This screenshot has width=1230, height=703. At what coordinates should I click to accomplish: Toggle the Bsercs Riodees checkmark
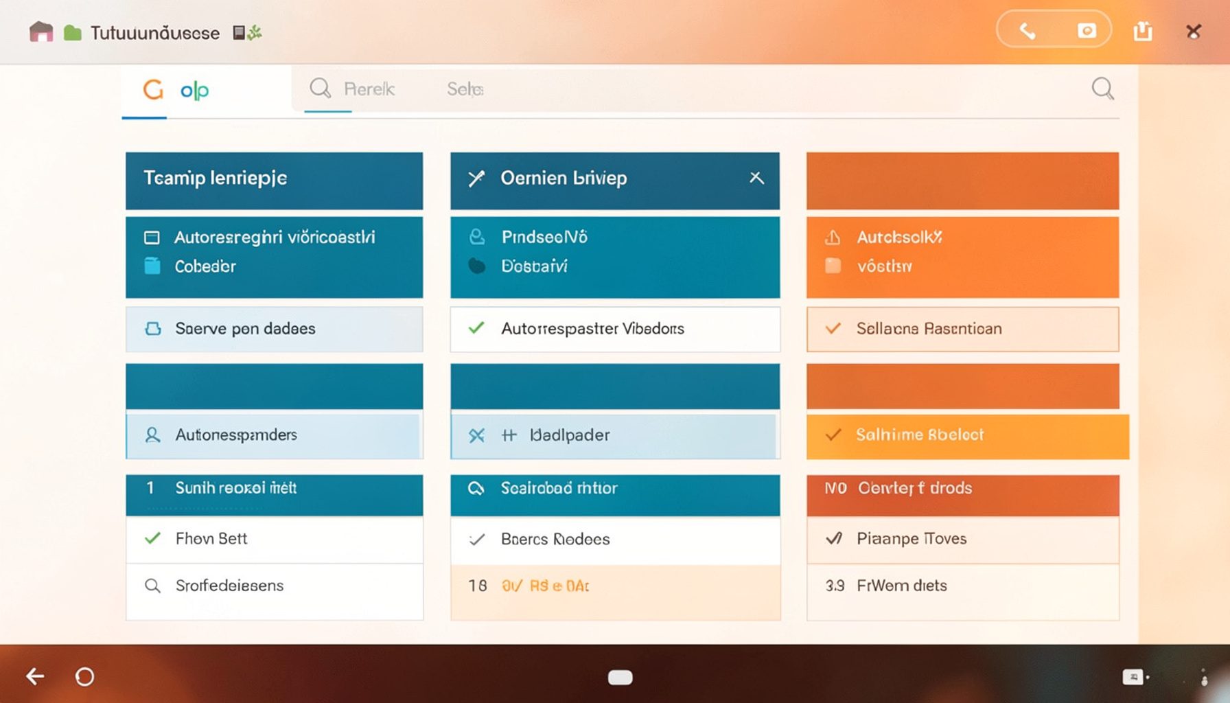[476, 540]
